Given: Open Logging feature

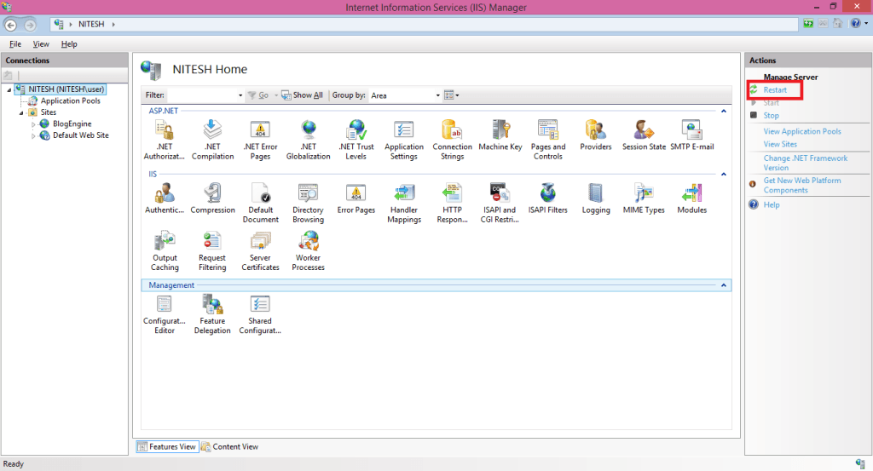Looking at the screenshot, I should pyautogui.click(x=596, y=198).
